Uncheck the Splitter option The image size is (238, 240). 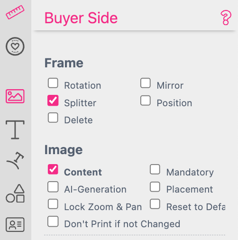[x=53, y=101]
